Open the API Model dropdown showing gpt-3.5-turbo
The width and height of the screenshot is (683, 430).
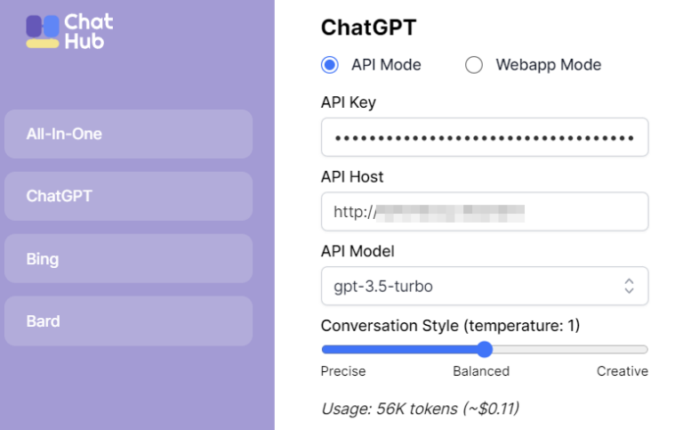coord(484,287)
